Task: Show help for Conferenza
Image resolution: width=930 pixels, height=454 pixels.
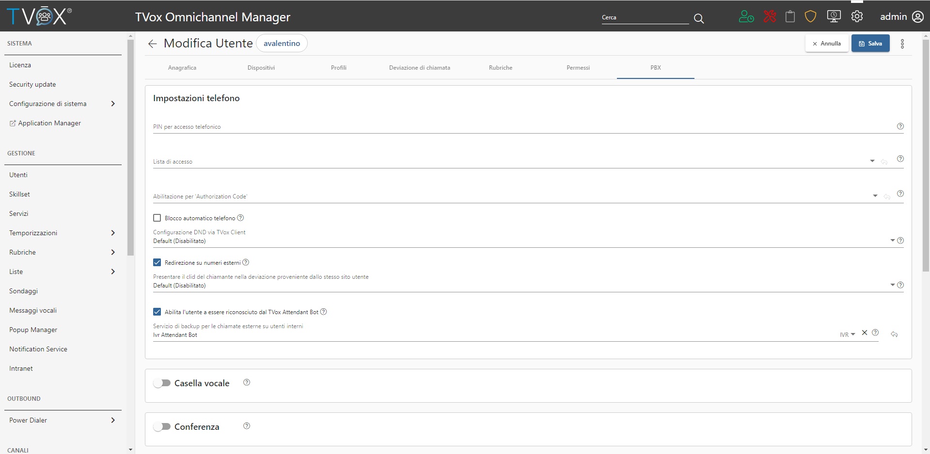Action: [247, 426]
